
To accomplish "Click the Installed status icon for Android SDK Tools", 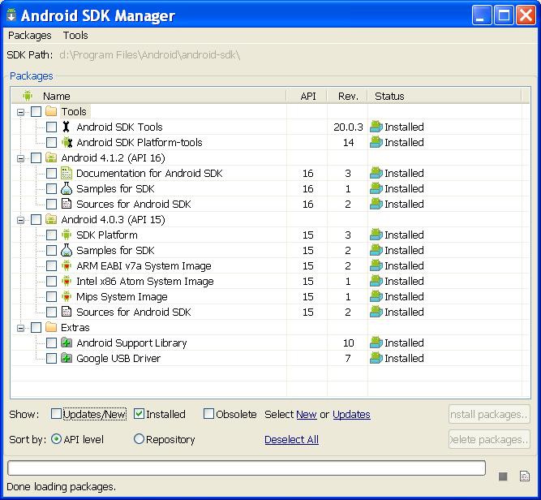I will click(376, 127).
